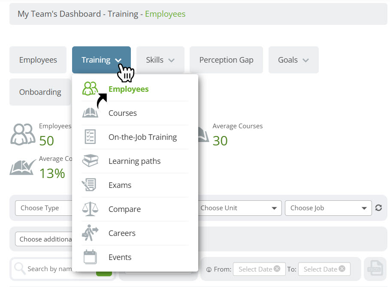The image size is (390, 287).
Task: Expand the Goals chevron arrow
Action: 305,60
